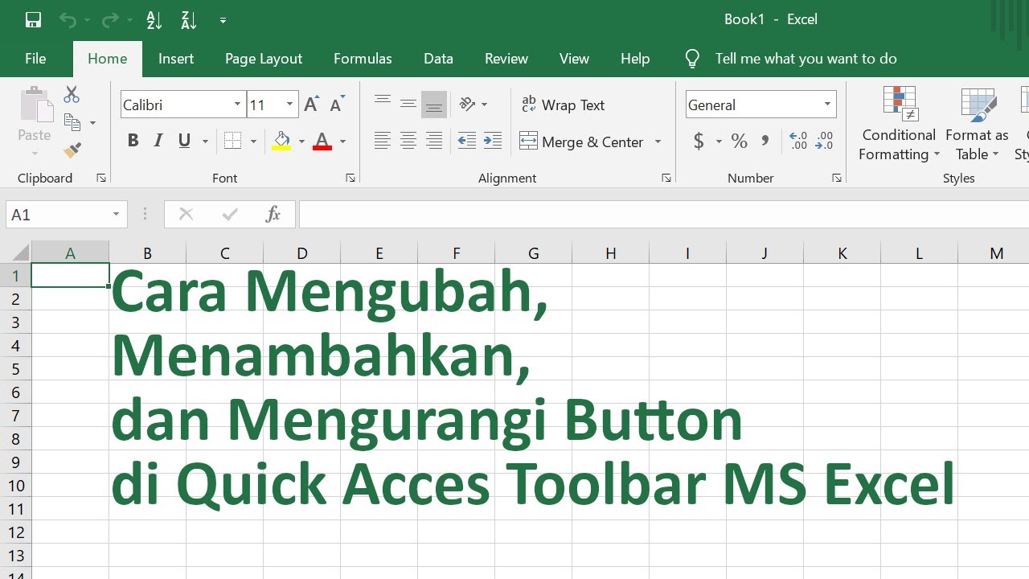The width and height of the screenshot is (1029, 579).
Task: Open Customize Quick Access Toolbar arrow
Action: tap(223, 20)
